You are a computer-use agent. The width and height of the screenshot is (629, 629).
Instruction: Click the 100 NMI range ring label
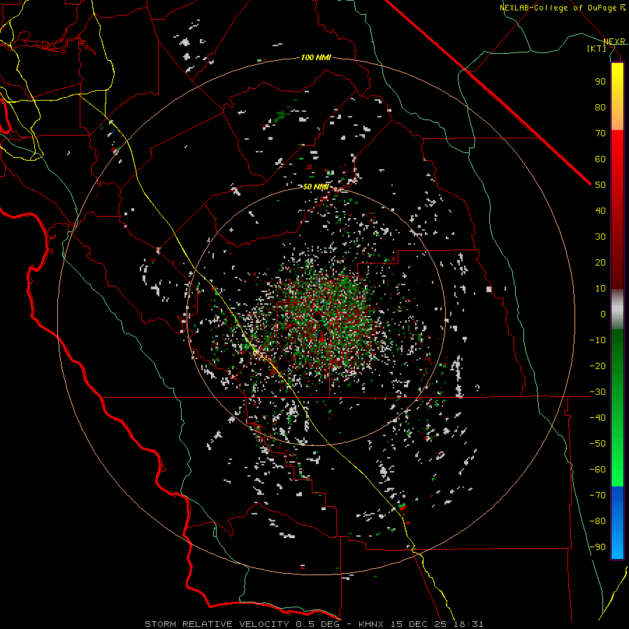[x=316, y=58]
